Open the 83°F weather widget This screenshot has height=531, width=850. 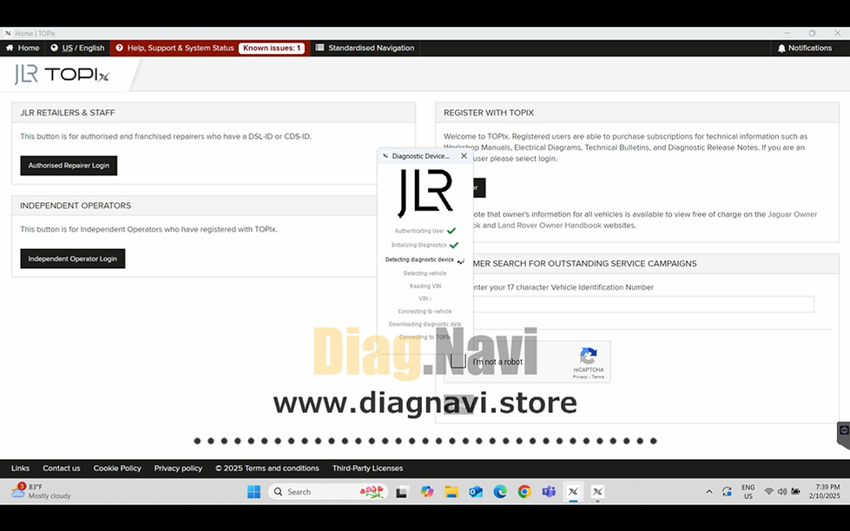click(41, 491)
